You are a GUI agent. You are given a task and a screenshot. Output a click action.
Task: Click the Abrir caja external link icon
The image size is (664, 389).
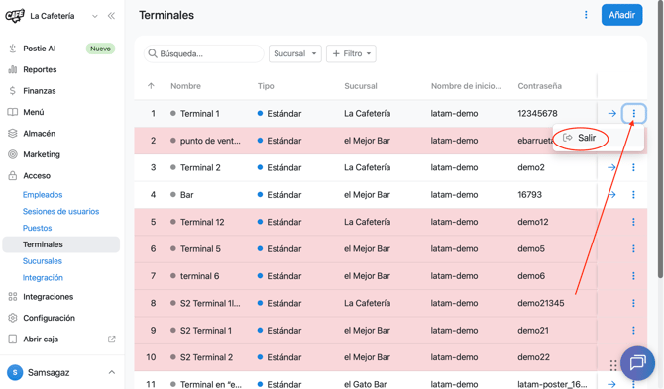point(111,340)
